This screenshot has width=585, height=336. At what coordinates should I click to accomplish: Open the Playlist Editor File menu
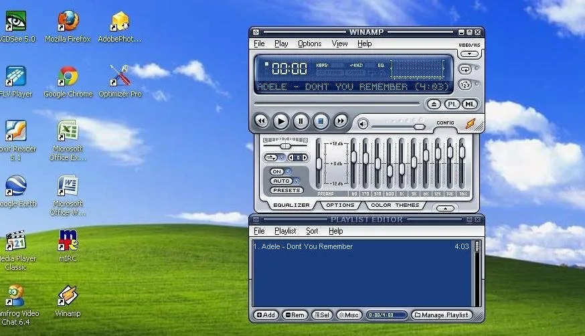pyautogui.click(x=259, y=231)
